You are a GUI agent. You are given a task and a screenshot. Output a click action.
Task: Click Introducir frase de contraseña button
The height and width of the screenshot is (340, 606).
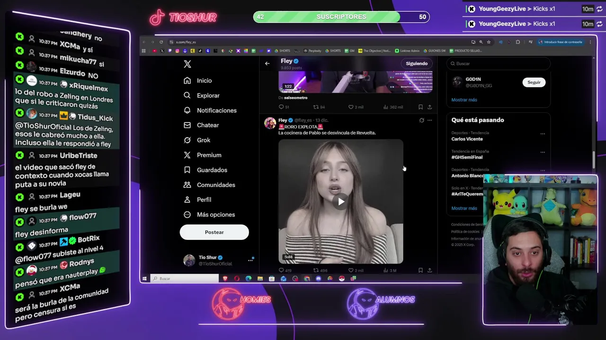click(560, 42)
